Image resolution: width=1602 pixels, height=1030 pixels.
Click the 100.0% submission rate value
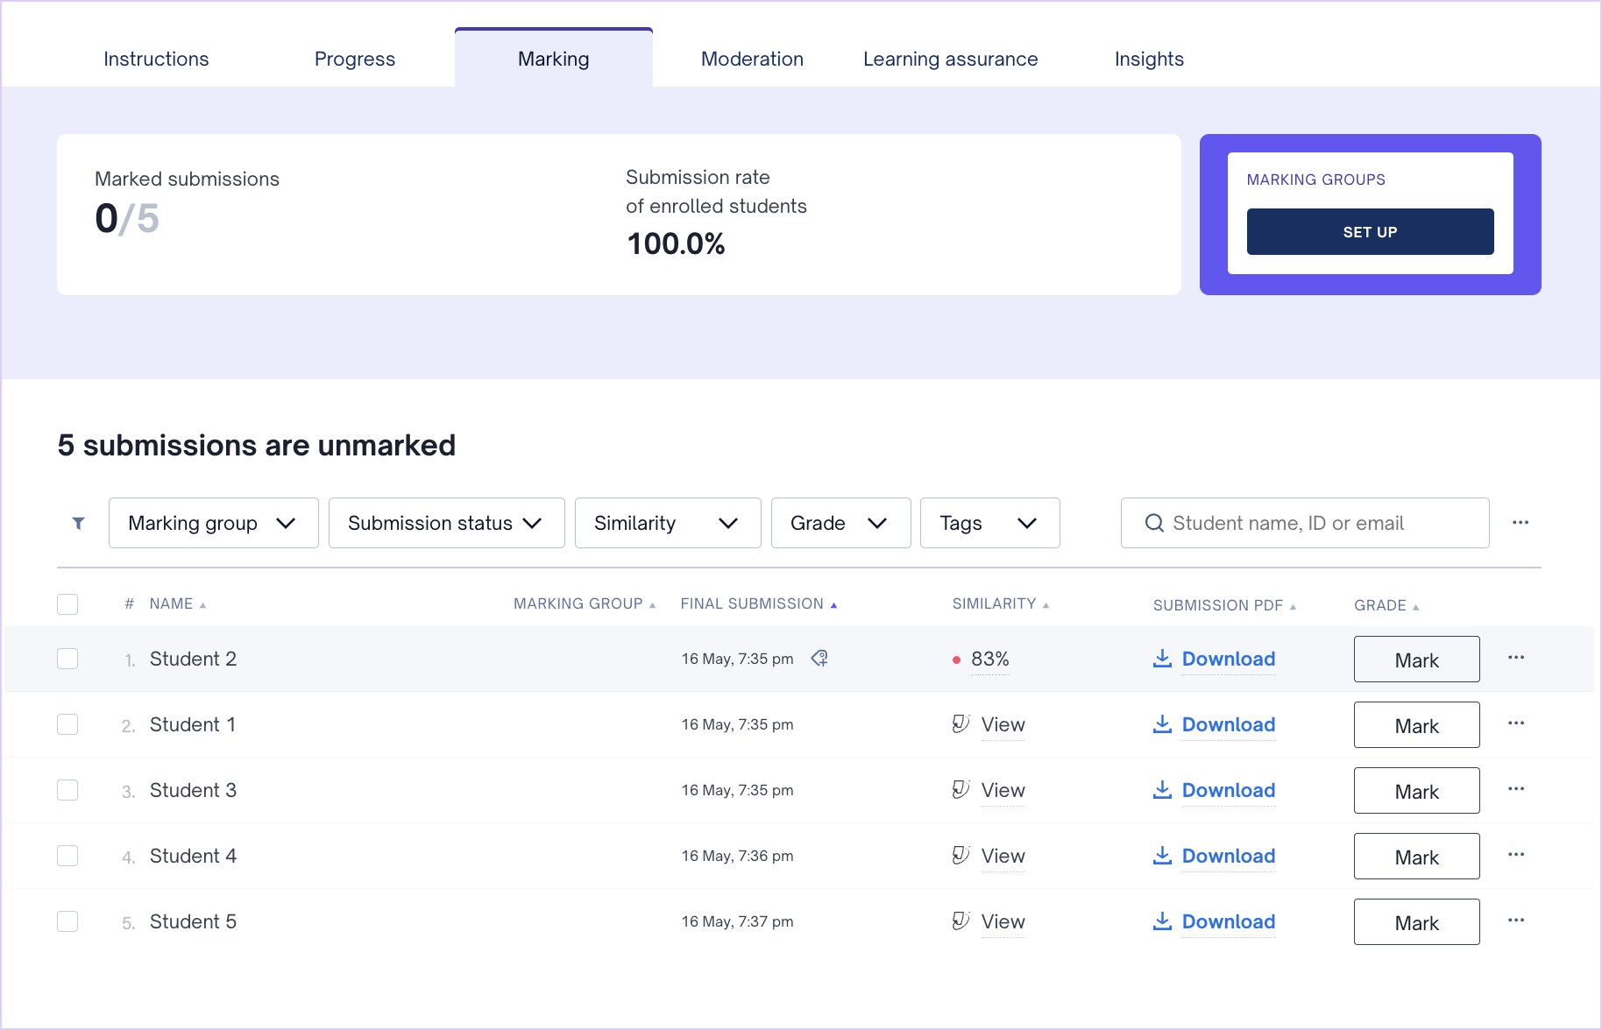click(676, 243)
